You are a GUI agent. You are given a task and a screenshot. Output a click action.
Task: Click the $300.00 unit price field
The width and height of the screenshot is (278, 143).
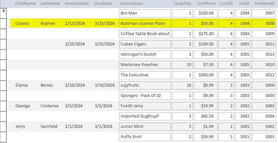click(x=205, y=75)
